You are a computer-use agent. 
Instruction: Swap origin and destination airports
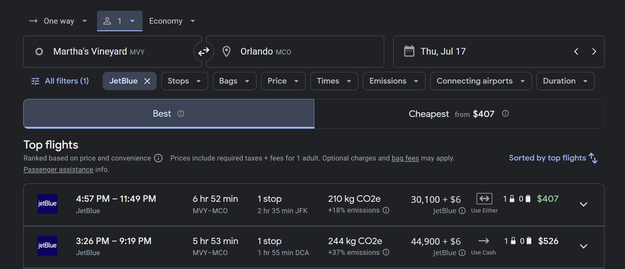[204, 51]
